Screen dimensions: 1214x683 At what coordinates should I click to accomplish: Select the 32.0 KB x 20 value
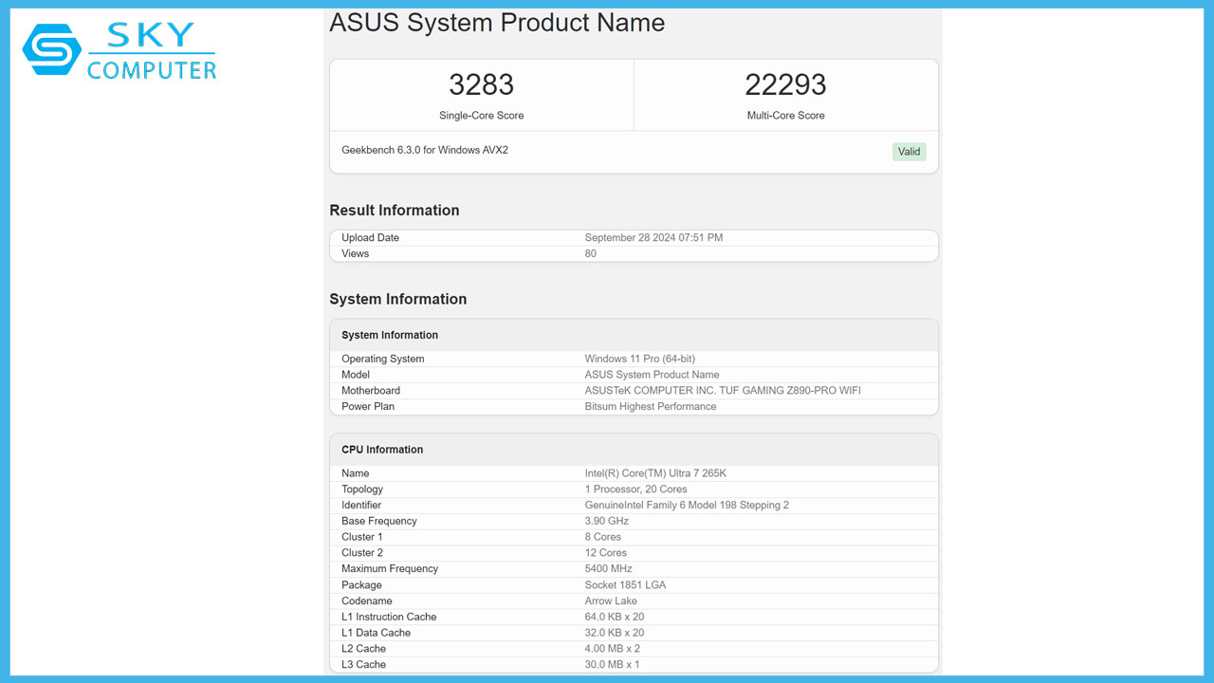pos(615,633)
